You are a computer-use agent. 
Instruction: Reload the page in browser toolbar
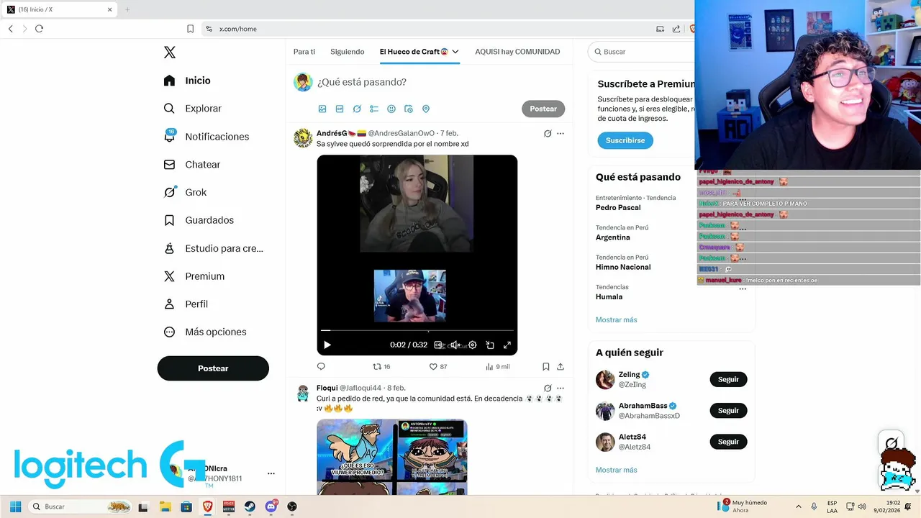[39, 29]
